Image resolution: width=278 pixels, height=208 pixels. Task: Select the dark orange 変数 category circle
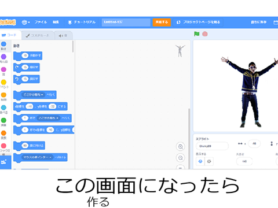click(3, 133)
